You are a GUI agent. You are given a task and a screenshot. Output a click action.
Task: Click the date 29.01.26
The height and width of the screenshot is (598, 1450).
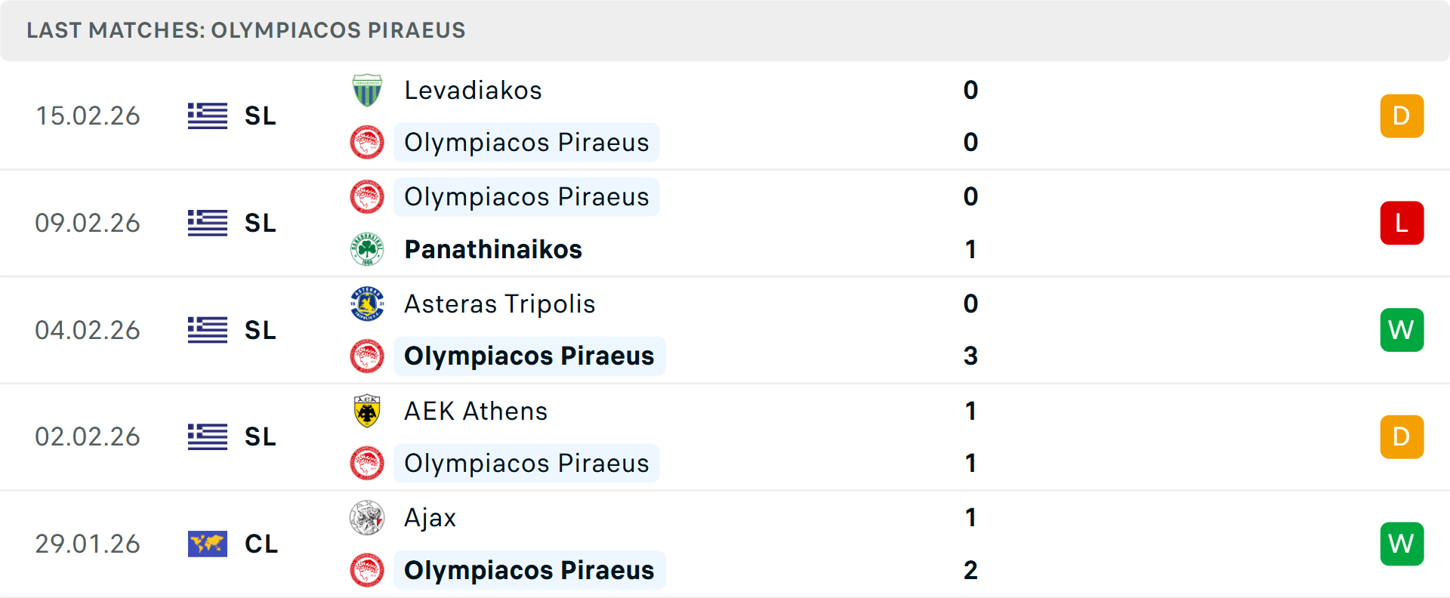[x=88, y=544]
